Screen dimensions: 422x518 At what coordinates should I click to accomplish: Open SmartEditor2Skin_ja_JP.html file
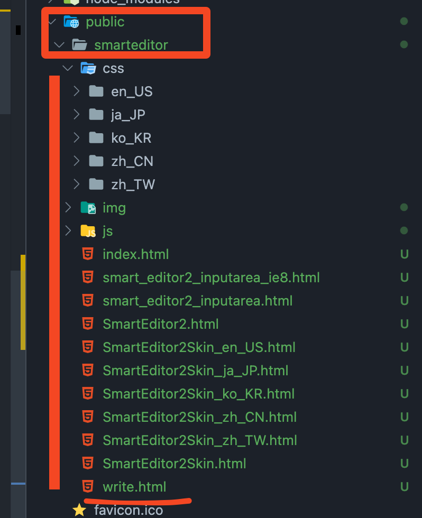pyautogui.click(x=195, y=371)
